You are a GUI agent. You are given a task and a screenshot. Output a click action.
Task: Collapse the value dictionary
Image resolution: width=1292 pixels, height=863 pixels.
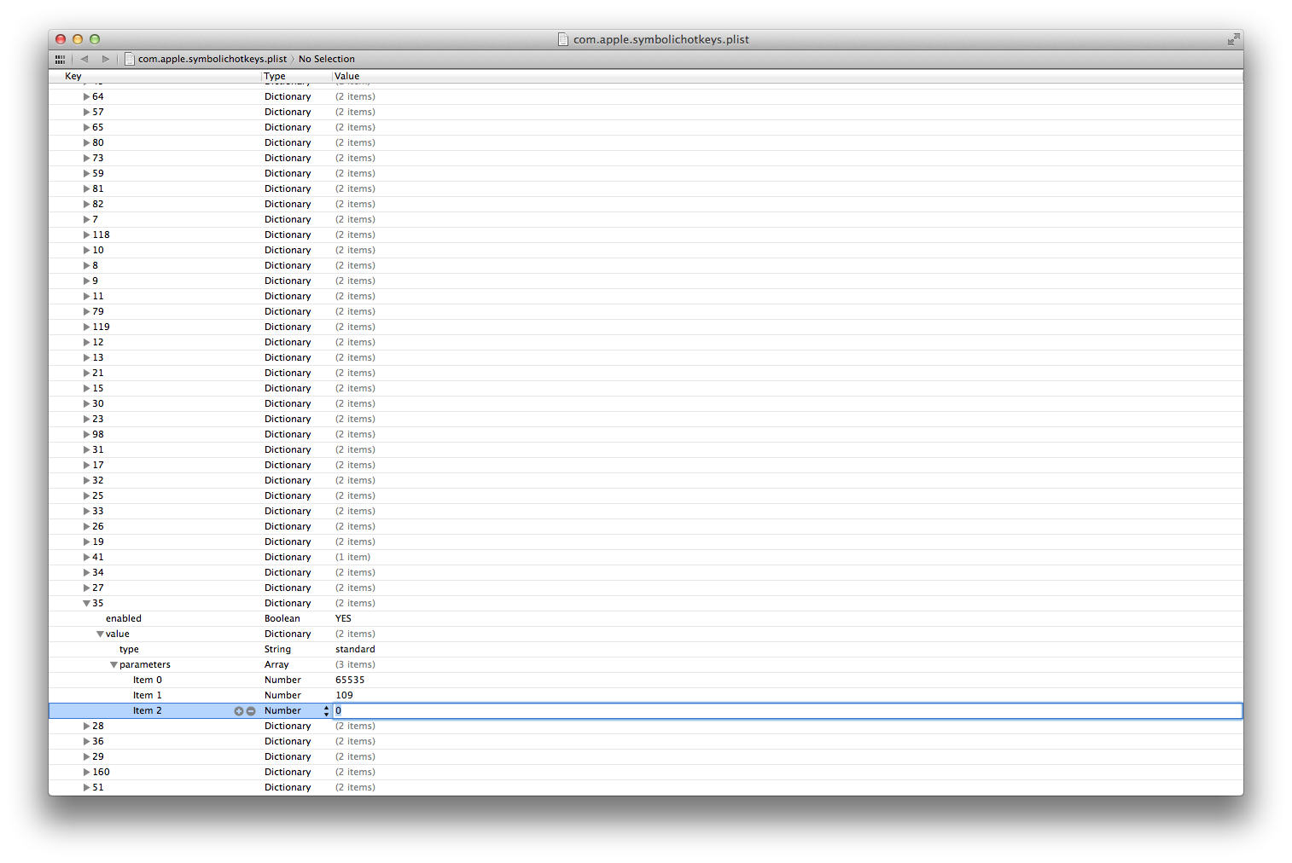pyautogui.click(x=100, y=634)
